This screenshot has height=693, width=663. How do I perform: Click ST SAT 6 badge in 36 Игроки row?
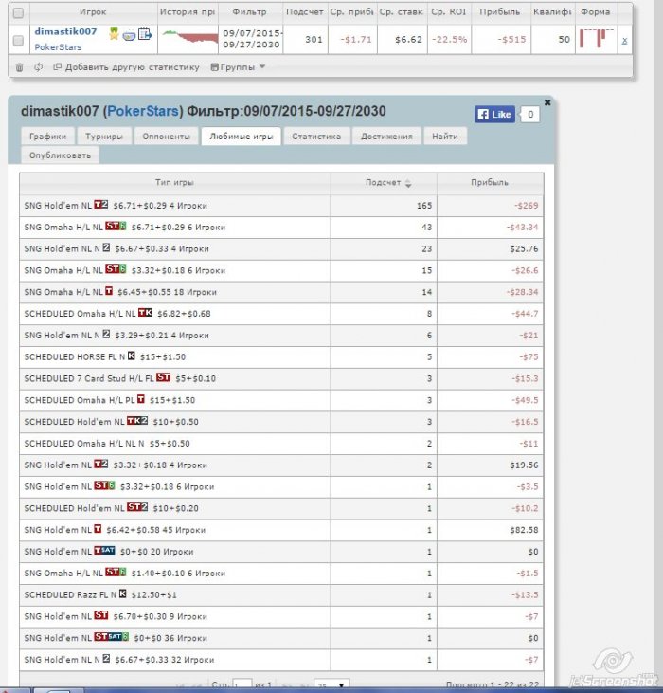(111, 637)
